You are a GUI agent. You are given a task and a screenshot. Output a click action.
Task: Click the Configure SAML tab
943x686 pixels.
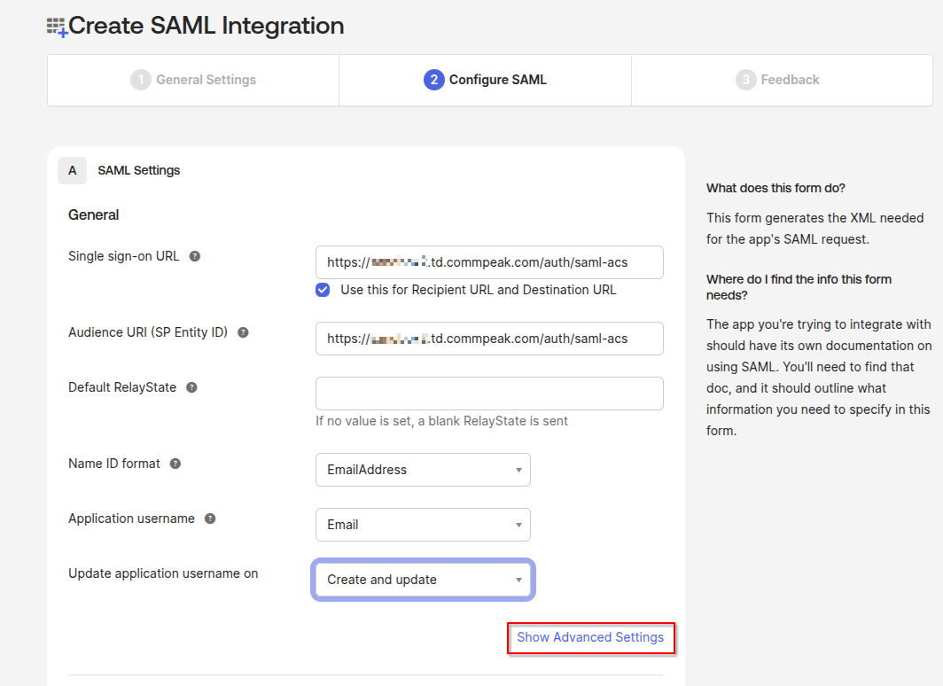[485, 79]
